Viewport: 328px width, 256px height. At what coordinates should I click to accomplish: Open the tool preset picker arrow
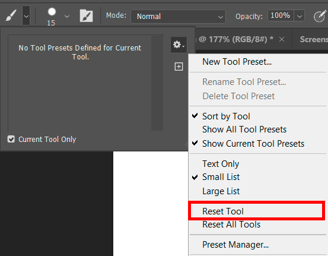pyautogui.click(x=26, y=15)
